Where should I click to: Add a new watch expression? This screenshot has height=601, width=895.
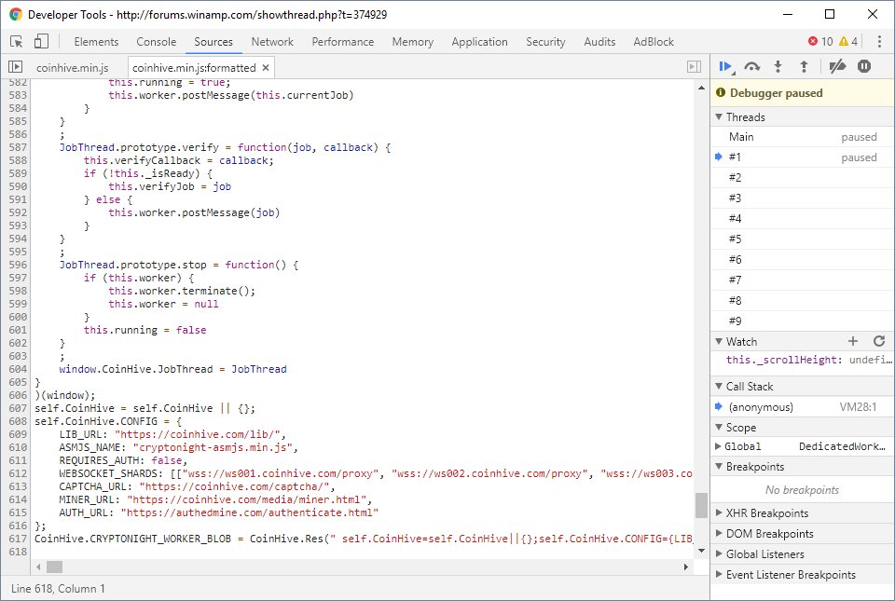point(853,341)
